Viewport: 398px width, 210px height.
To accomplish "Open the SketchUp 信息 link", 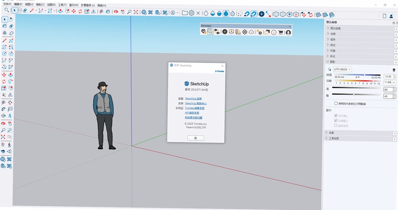I will (x=193, y=98).
